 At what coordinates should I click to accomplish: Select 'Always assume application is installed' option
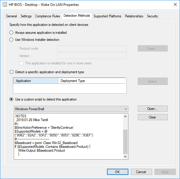[11, 33]
